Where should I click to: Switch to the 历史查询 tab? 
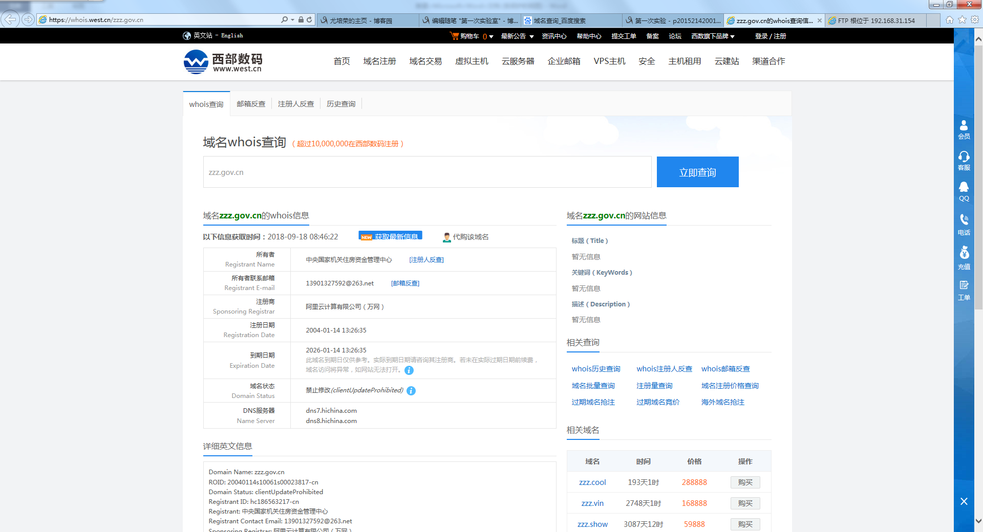coord(341,104)
